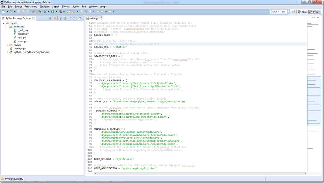Screen dimensions: 324x183
Task: Click the Run External Tools icon
Action: point(60,12)
